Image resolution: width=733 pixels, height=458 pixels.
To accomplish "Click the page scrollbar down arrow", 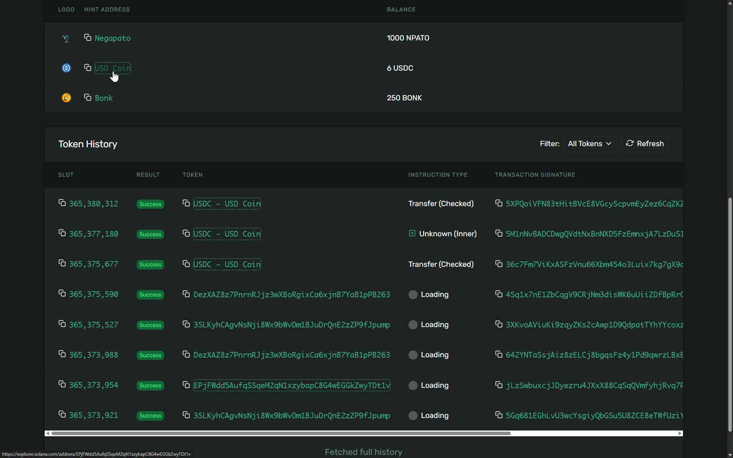I will point(730,455).
